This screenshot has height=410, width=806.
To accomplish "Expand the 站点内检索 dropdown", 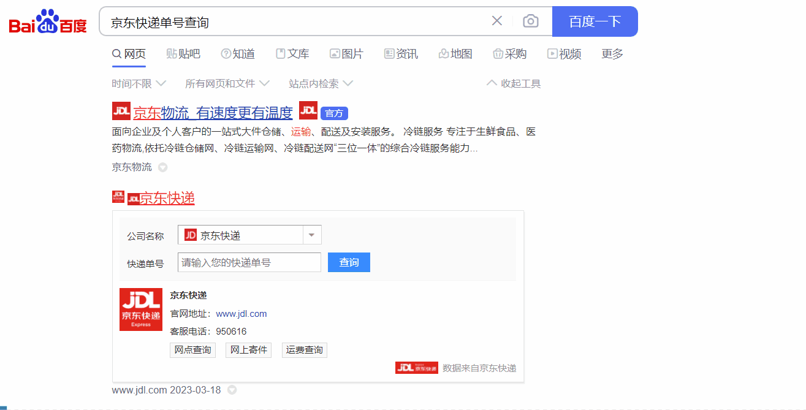I will (321, 83).
